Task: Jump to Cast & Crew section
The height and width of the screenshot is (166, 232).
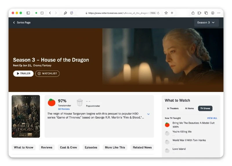Action: coord(68,147)
